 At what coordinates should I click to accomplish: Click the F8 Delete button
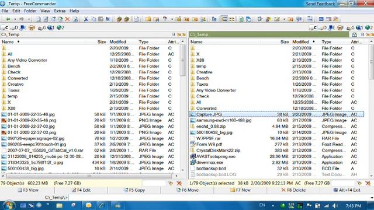pyautogui.click(x=293, y=190)
